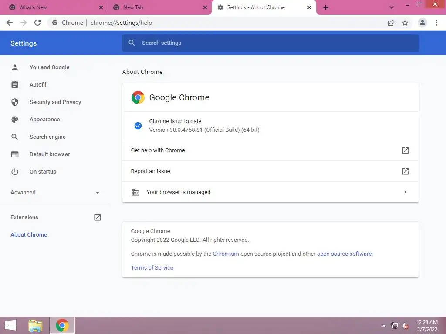Open the open source software link
This screenshot has height=334, width=446.
(344, 254)
